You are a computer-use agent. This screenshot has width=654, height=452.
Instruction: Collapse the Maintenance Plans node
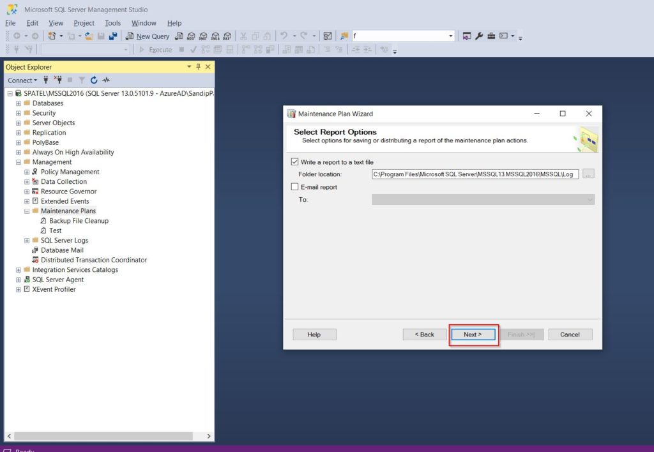(x=27, y=211)
